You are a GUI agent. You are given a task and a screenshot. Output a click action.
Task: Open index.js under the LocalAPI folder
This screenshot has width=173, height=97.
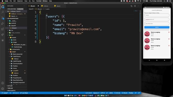(x=16, y=73)
